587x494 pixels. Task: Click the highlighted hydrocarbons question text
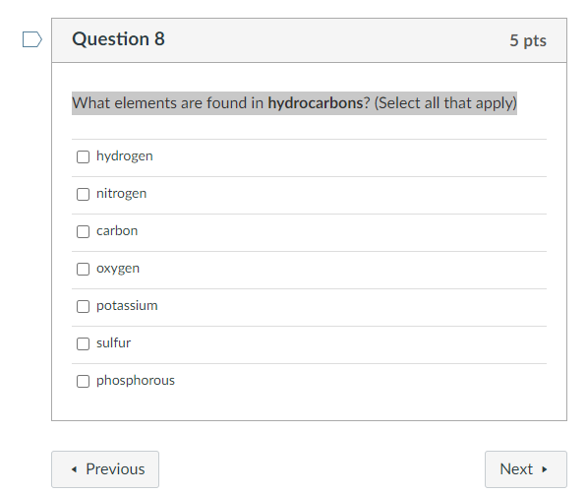[294, 103]
